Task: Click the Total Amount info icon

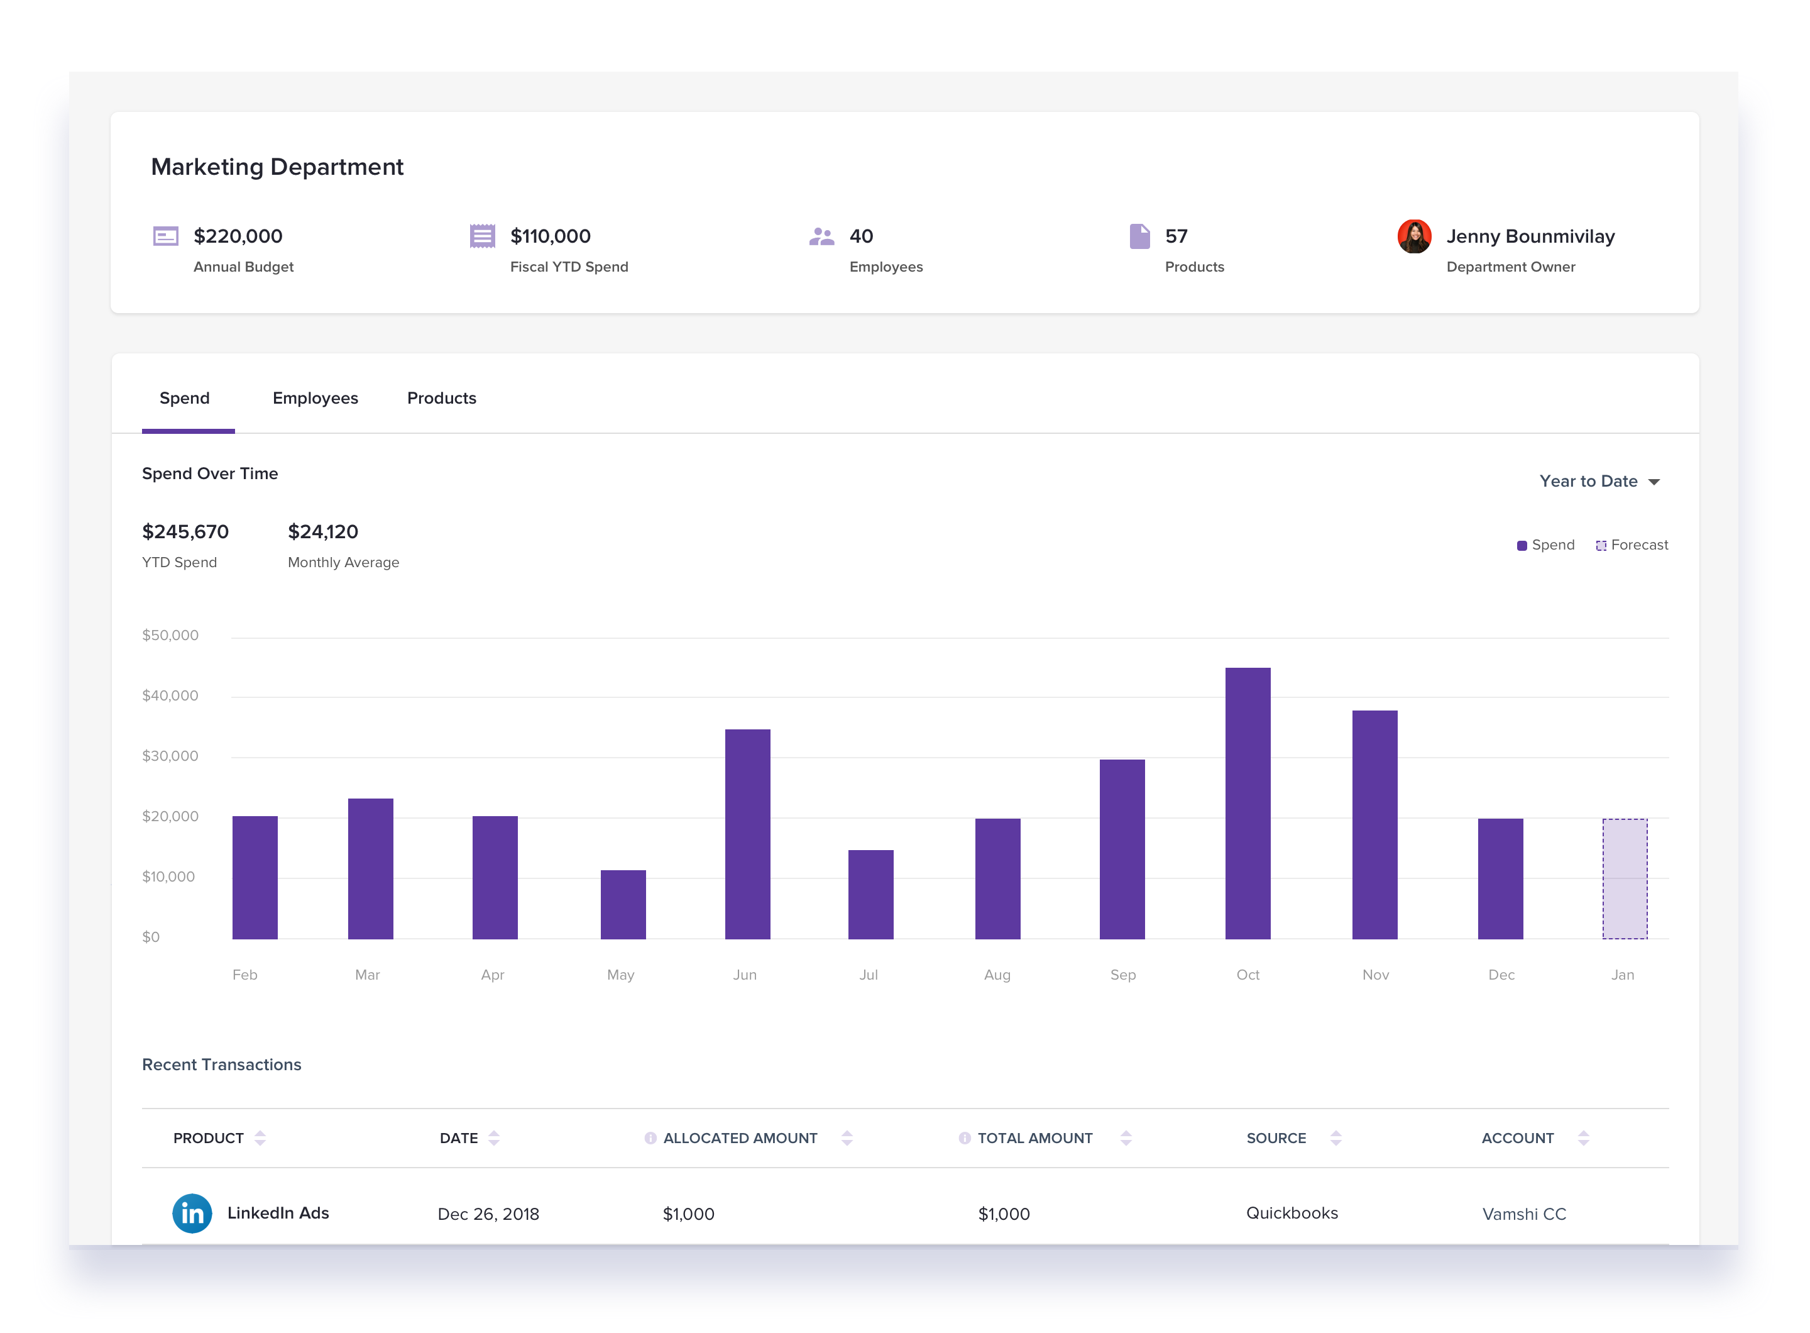Action: pyautogui.click(x=964, y=1137)
